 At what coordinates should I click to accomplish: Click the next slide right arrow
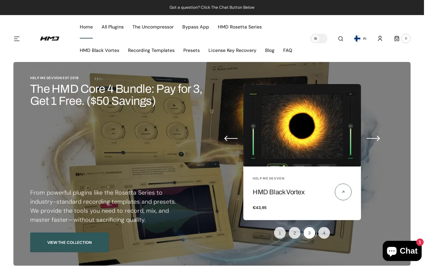coord(373,139)
